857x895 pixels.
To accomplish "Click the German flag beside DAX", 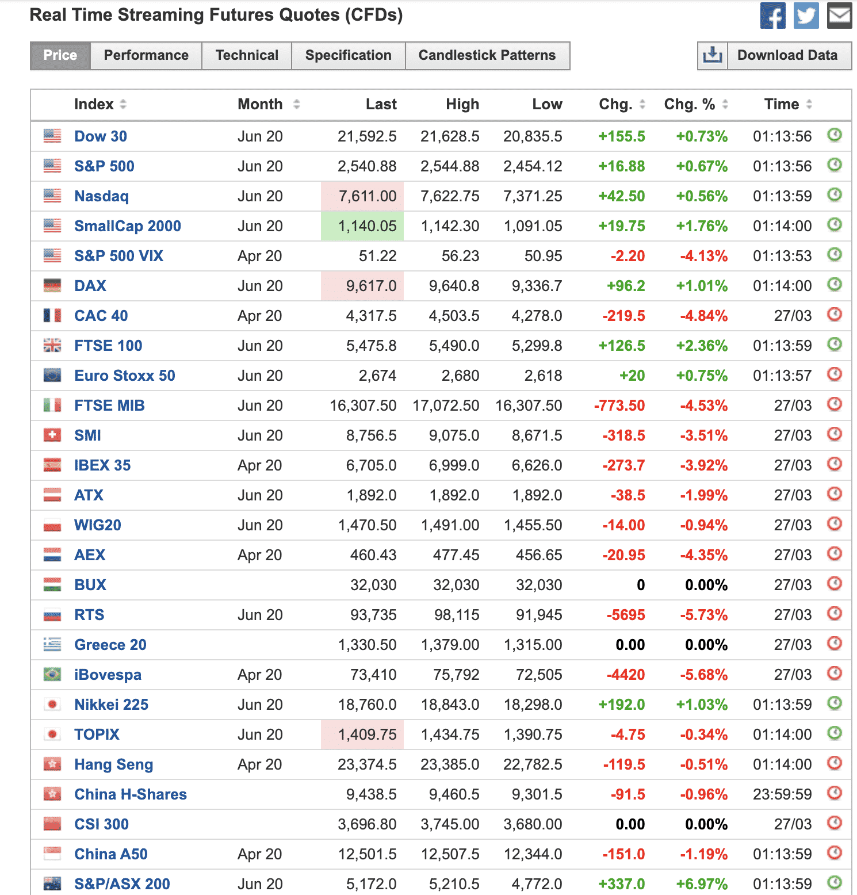I will tap(52, 286).
